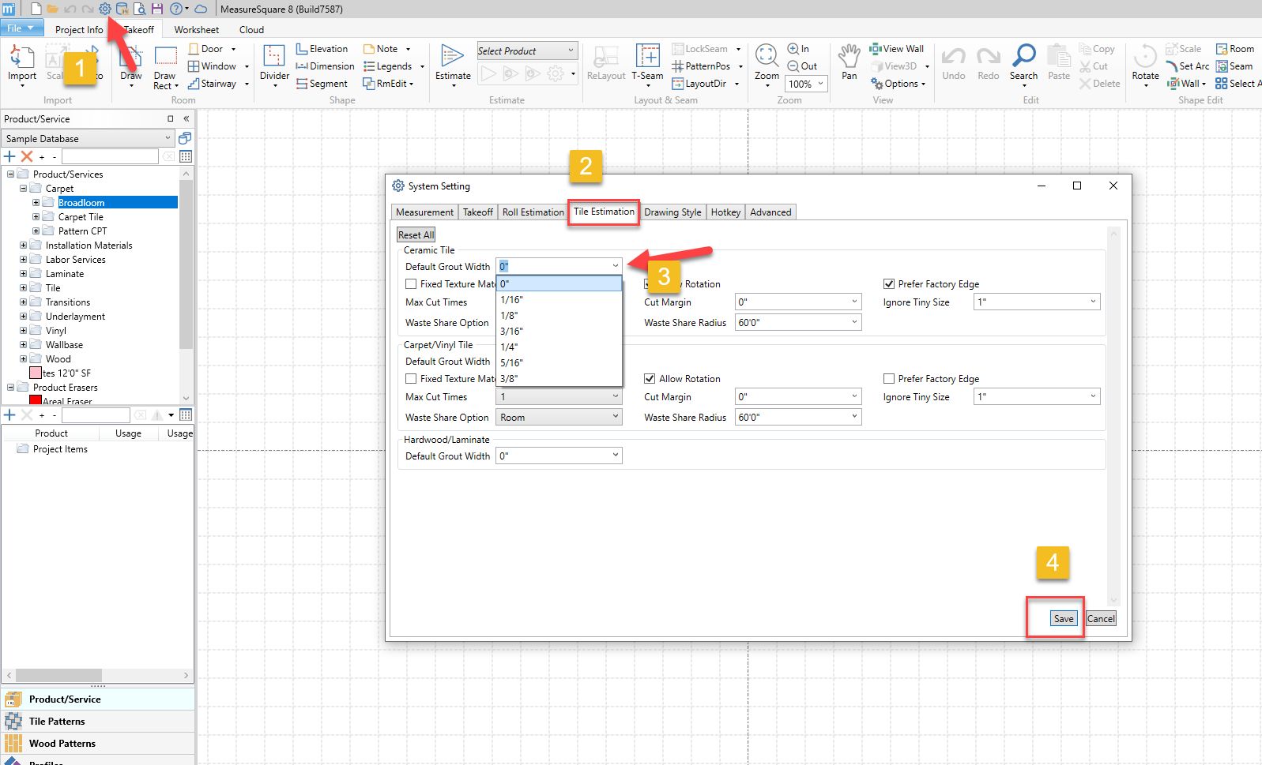Open the Worksheet ribbon tab

point(197,30)
